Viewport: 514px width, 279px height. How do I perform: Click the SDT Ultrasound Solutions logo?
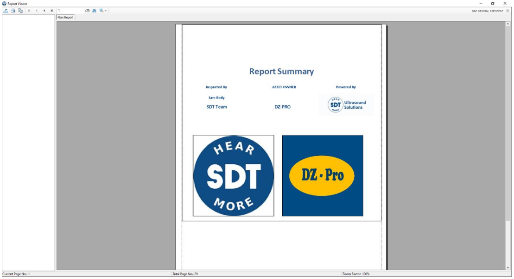coord(347,105)
